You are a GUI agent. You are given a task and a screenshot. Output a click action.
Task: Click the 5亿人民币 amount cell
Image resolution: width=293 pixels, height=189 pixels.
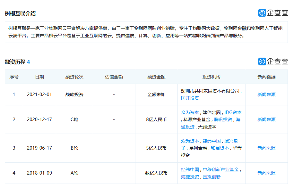pyautogui.click(x=156, y=148)
